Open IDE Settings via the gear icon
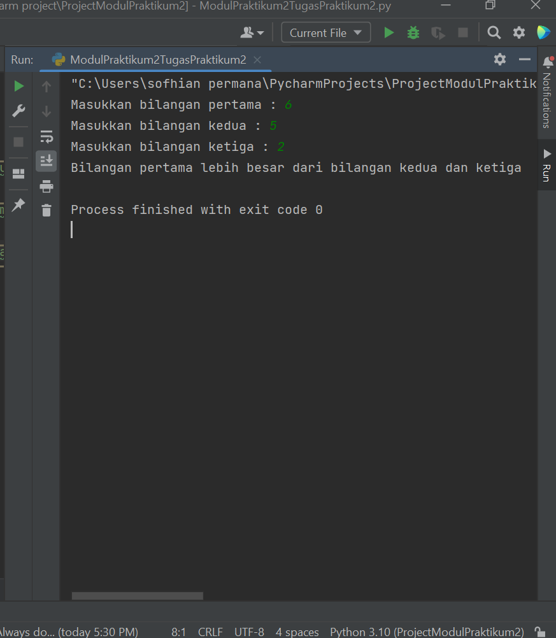Viewport: 556px width, 638px height. tap(519, 32)
